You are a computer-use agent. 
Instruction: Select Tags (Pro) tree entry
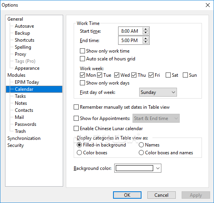tap(25, 61)
